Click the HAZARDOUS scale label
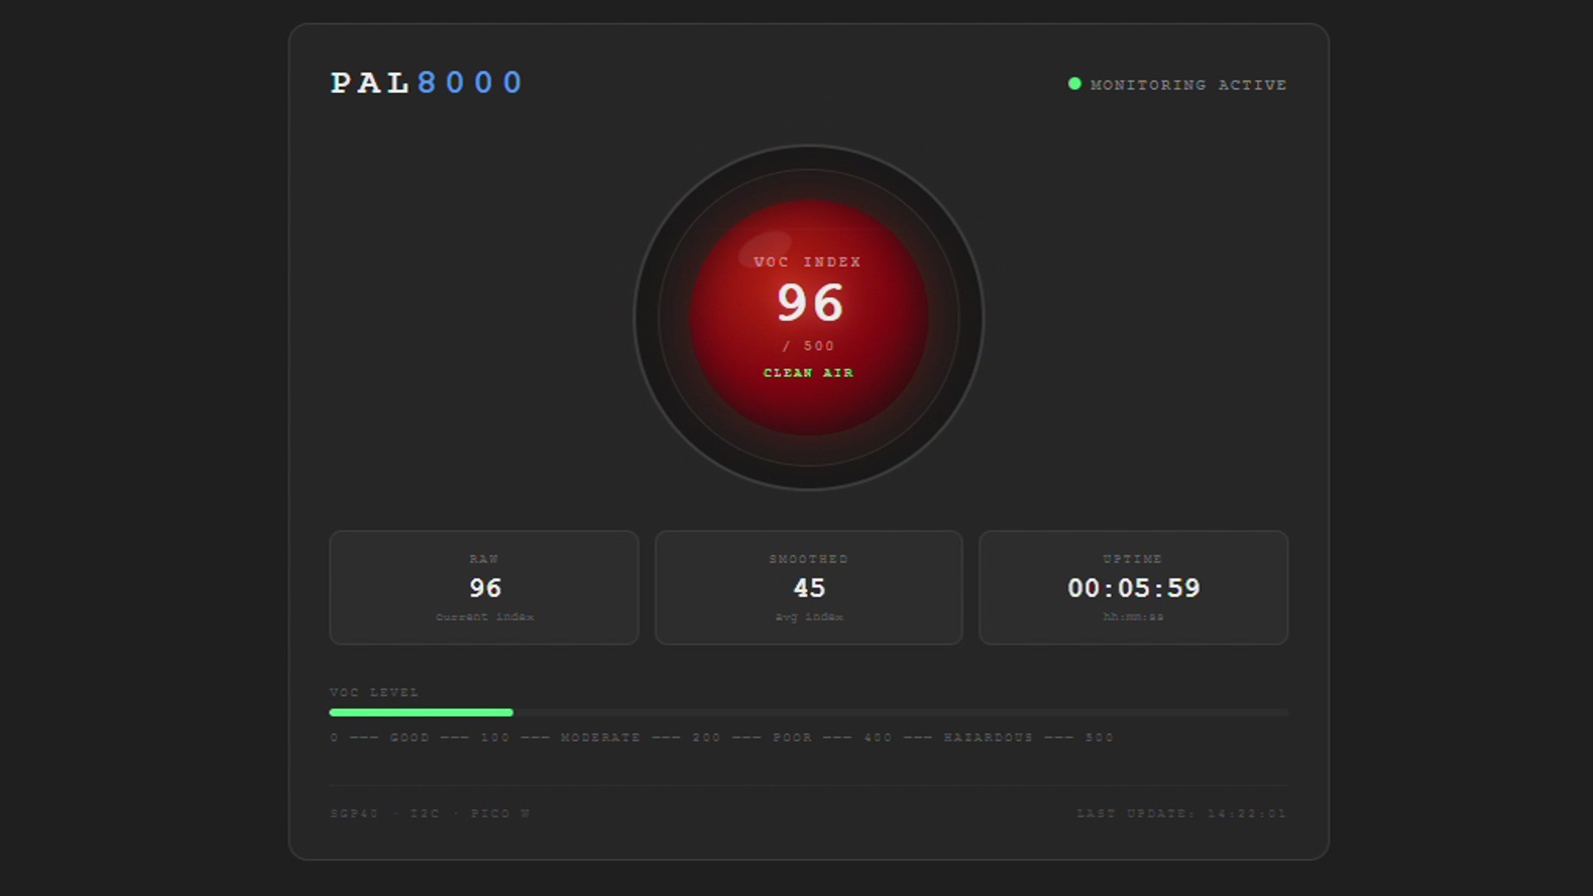 point(988,738)
